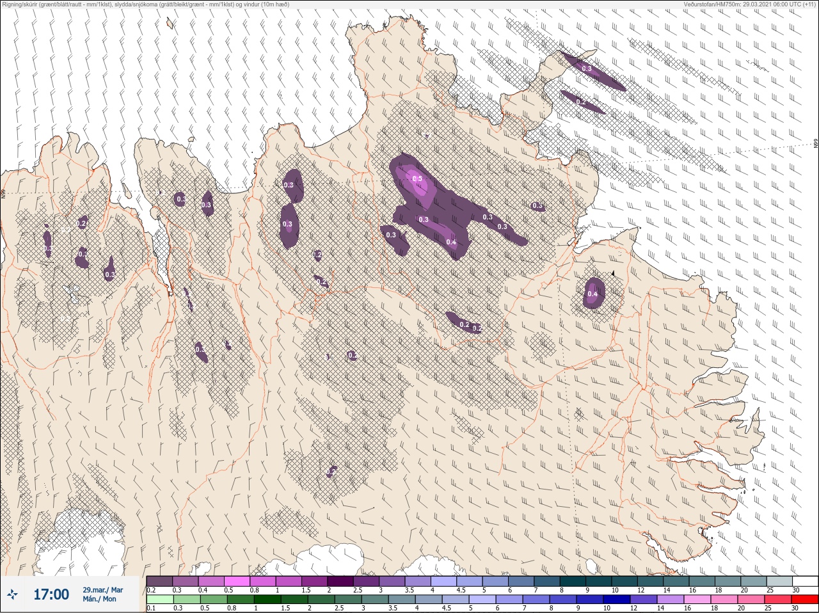The width and height of the screenshot is (819, 613).
Task: Pick the mauve 0.2 snow legend swatch
Action: coord(159,581)
